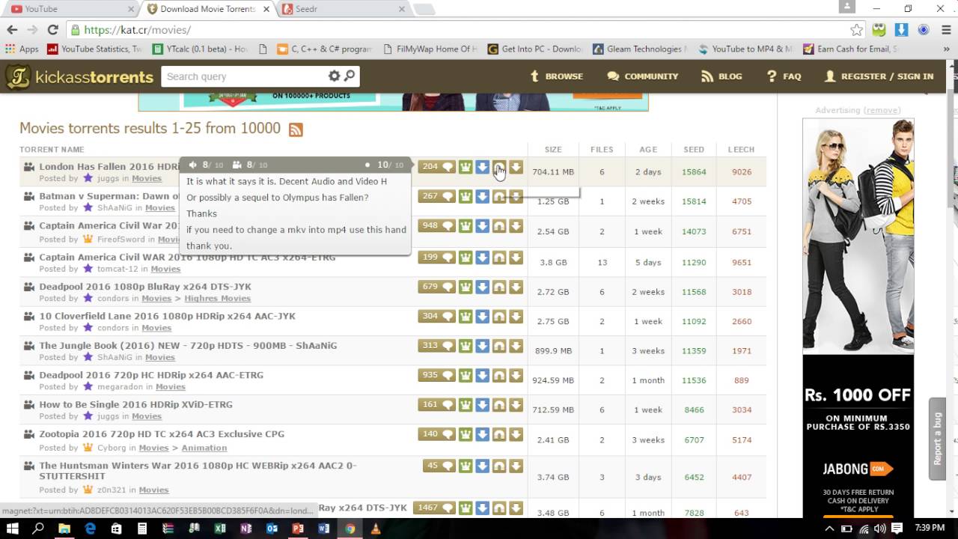Image resolution: width=958 pixels, height=539 pixels.
Task: Open The Jungle Book (2016) NEW 720p HDTS torrent
Action: 188,346
